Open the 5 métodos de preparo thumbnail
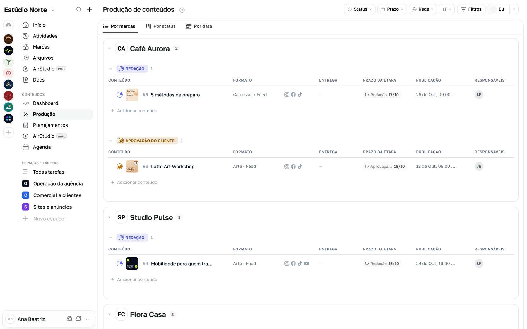The image size is (527, 329). 132,95
